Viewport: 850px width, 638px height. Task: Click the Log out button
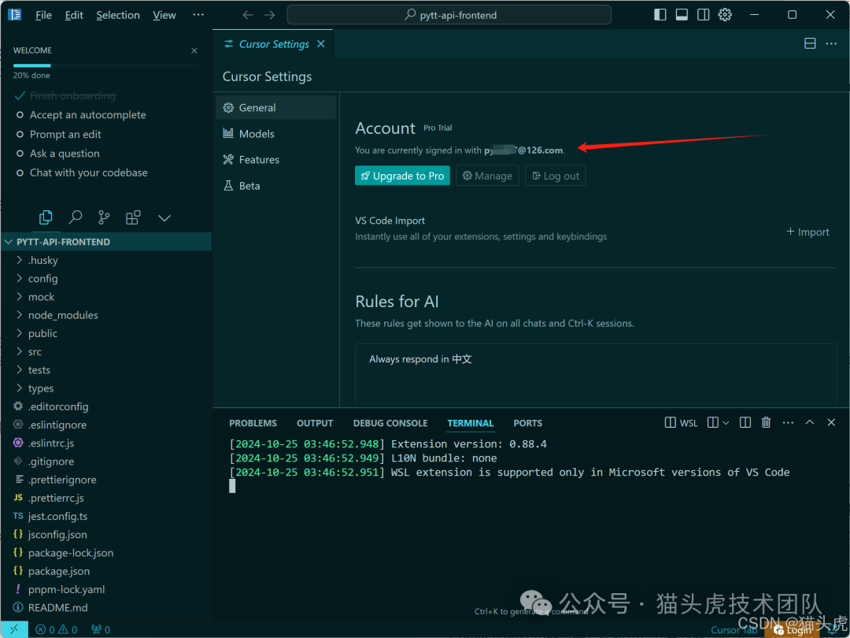[x=556, y=176]
